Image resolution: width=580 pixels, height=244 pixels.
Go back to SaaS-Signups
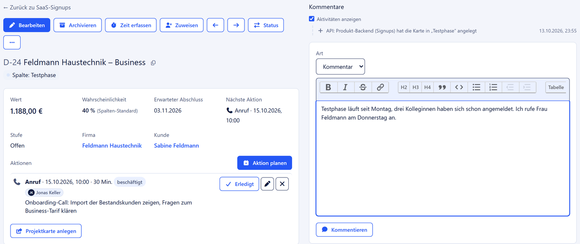37,7
